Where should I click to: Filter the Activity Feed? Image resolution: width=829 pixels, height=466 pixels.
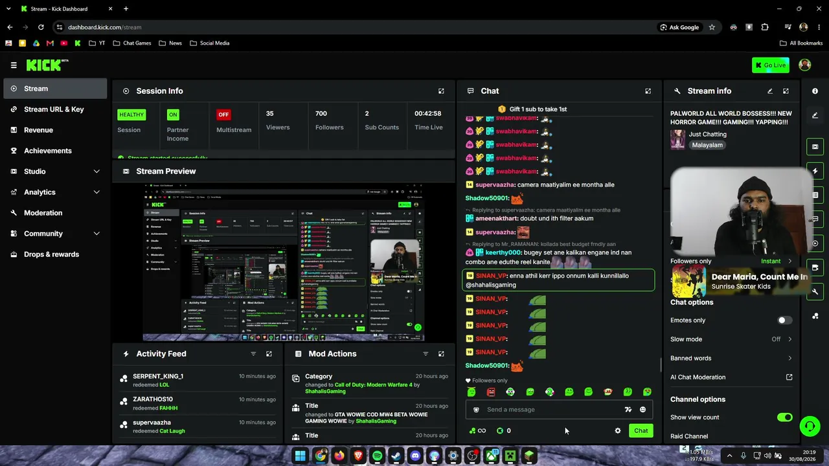point(253,354)
